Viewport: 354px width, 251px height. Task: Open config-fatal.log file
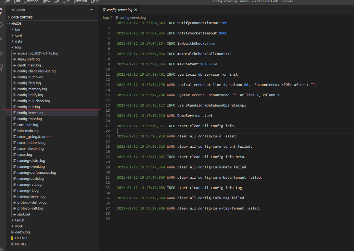coord(29,83)
